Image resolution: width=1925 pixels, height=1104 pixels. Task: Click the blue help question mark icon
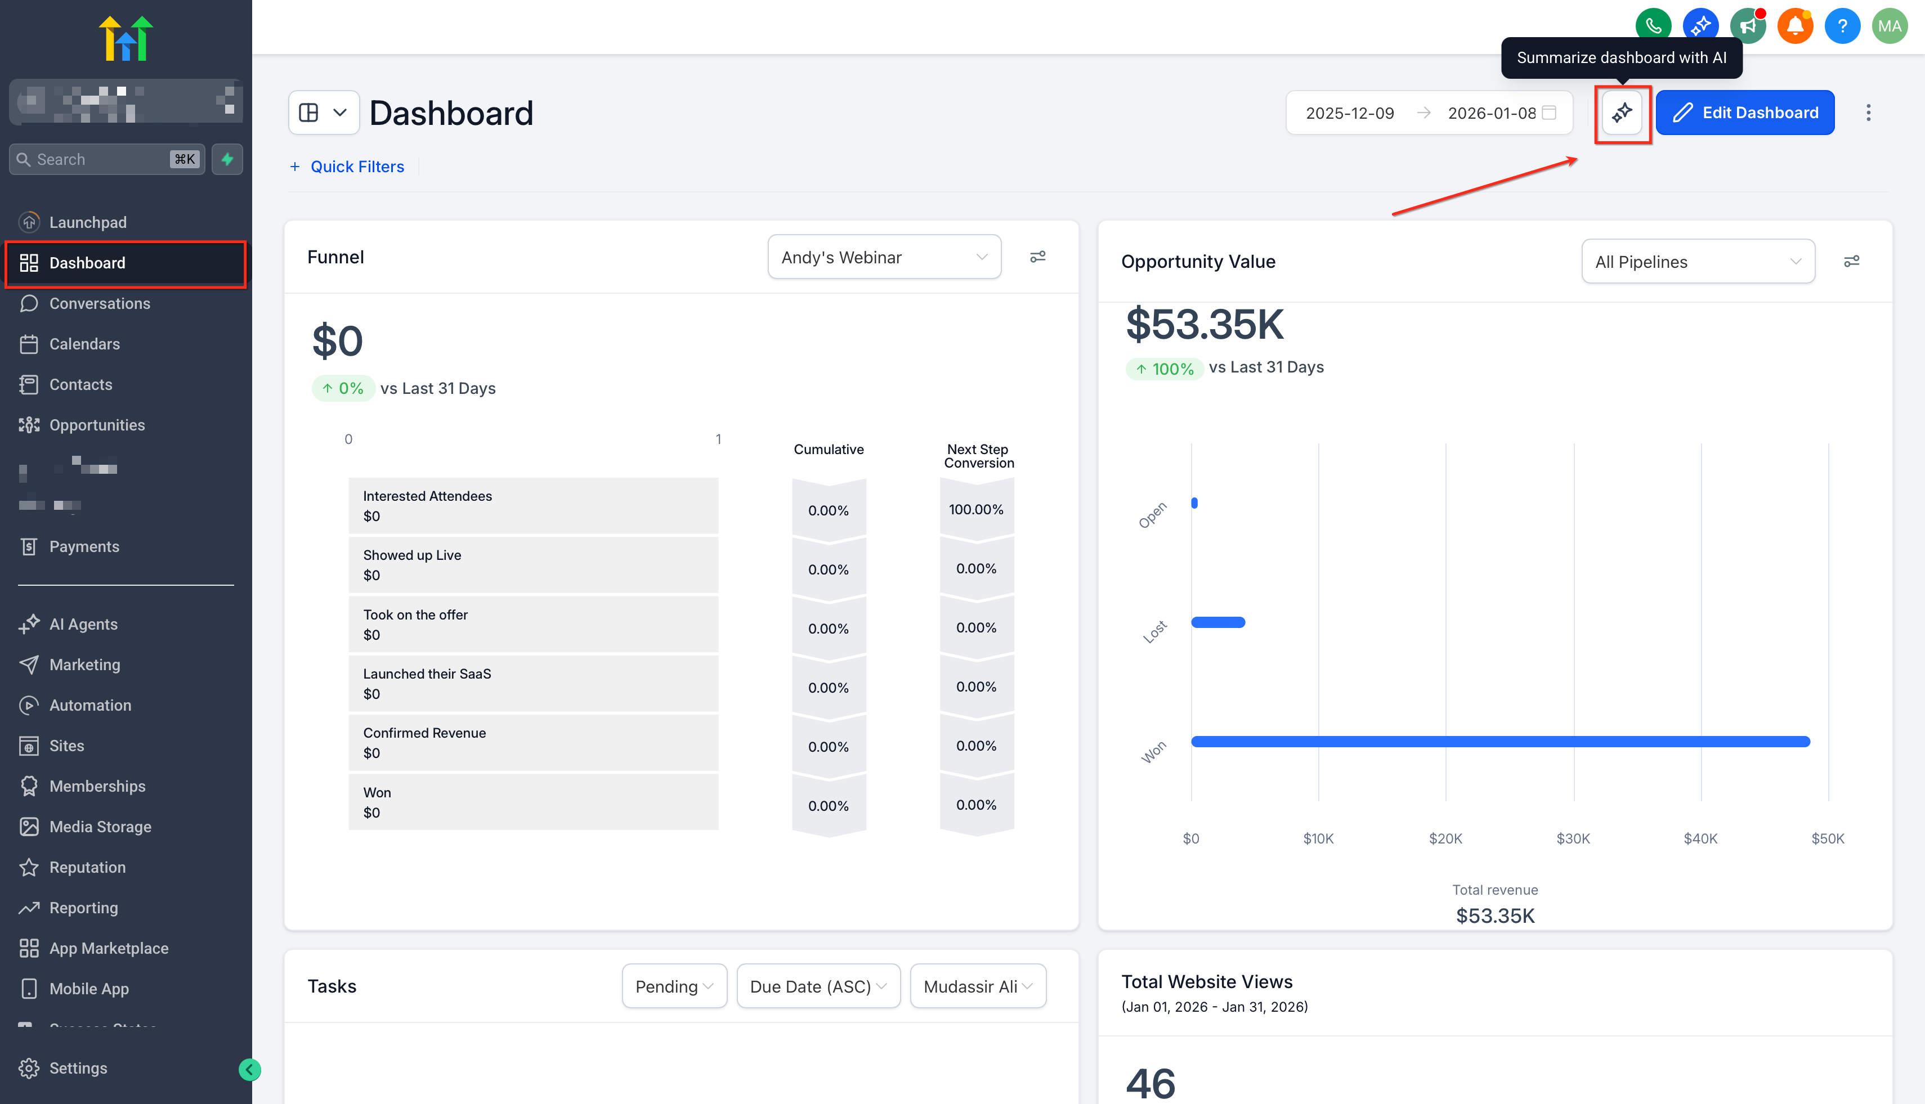tap(1842, 26)
